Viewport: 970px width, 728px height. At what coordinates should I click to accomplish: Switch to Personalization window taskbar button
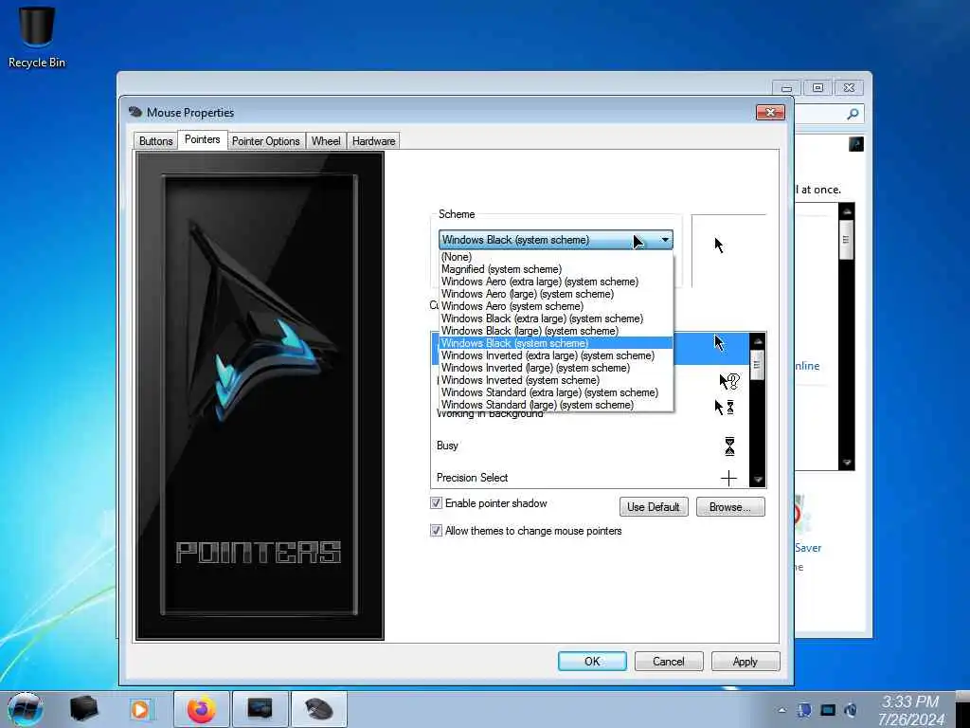point(260,709)
